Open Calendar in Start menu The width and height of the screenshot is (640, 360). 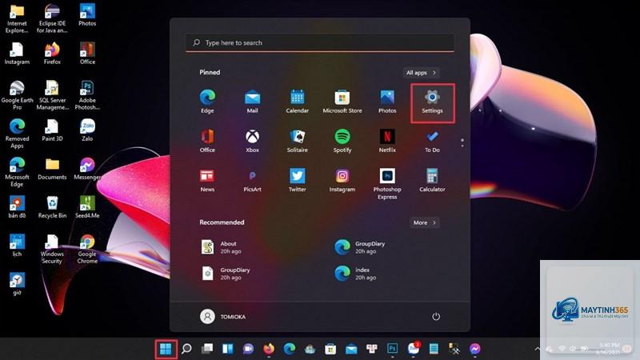(297, 102)
